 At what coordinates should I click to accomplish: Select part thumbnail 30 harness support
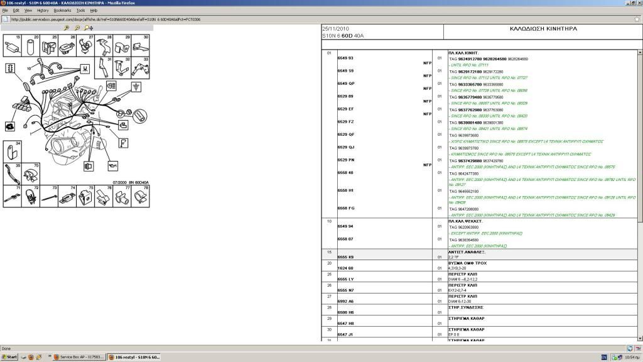point(140,45)
